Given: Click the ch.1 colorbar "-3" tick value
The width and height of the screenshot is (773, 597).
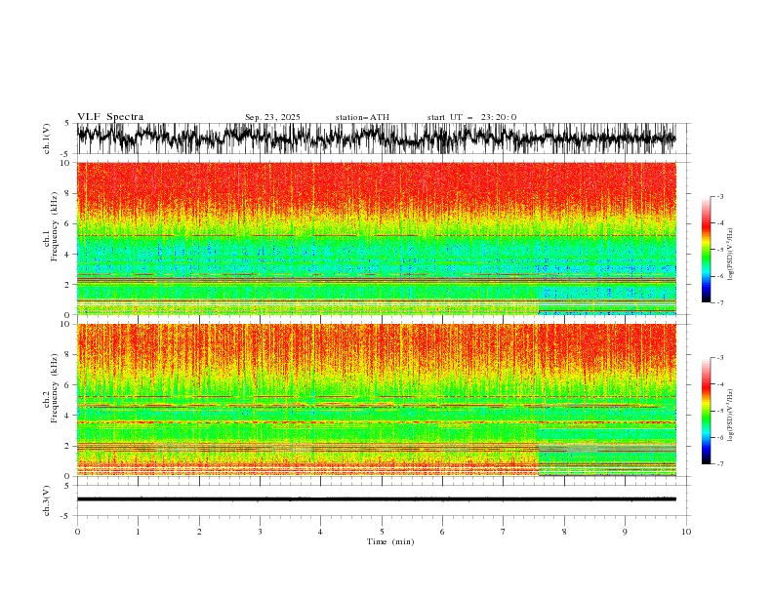Looking at the screenshot, I should (x=719, y=196).
